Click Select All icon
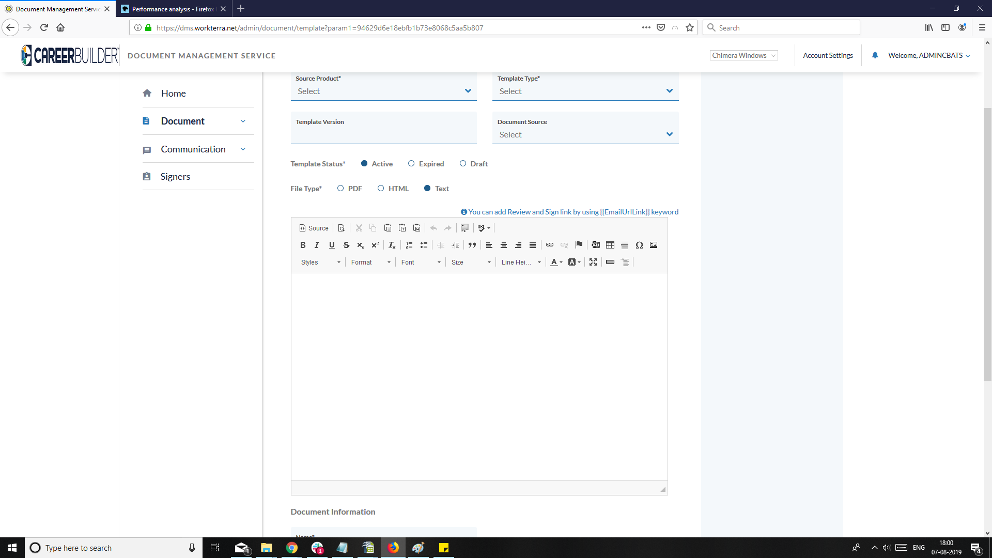The width and height of the screenshot is (992, 558). 465,228
